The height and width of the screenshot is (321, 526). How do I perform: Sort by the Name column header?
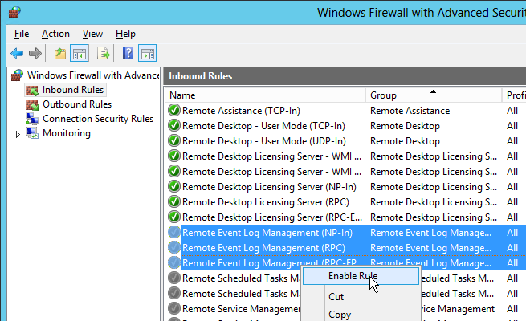click(265, 95)
